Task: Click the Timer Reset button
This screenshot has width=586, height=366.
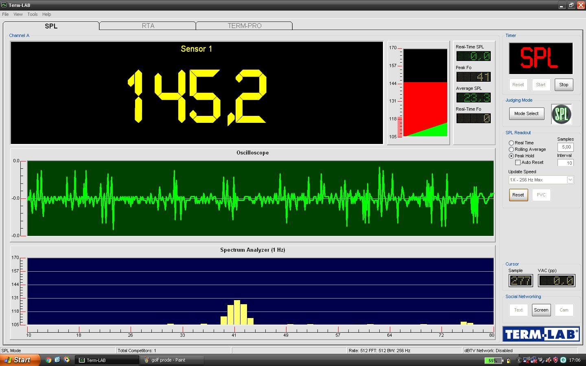Action: pyautogui.click(x=518, y=85)
